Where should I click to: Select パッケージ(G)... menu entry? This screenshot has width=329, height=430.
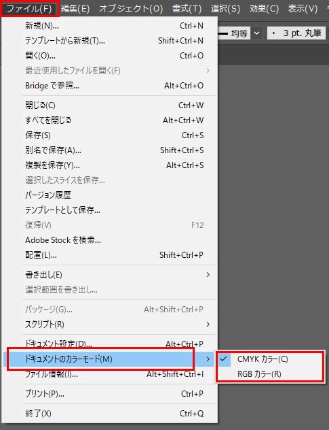(x=111, y=310)
